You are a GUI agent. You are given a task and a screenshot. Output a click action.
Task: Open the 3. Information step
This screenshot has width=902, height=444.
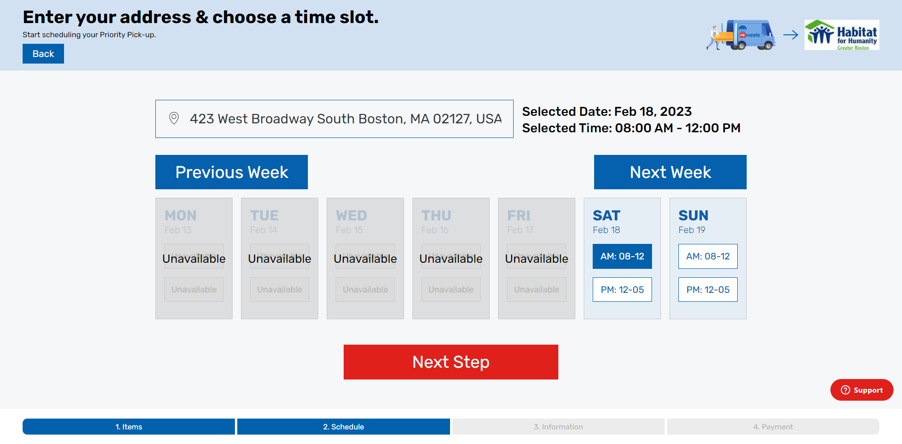(558, 427)
